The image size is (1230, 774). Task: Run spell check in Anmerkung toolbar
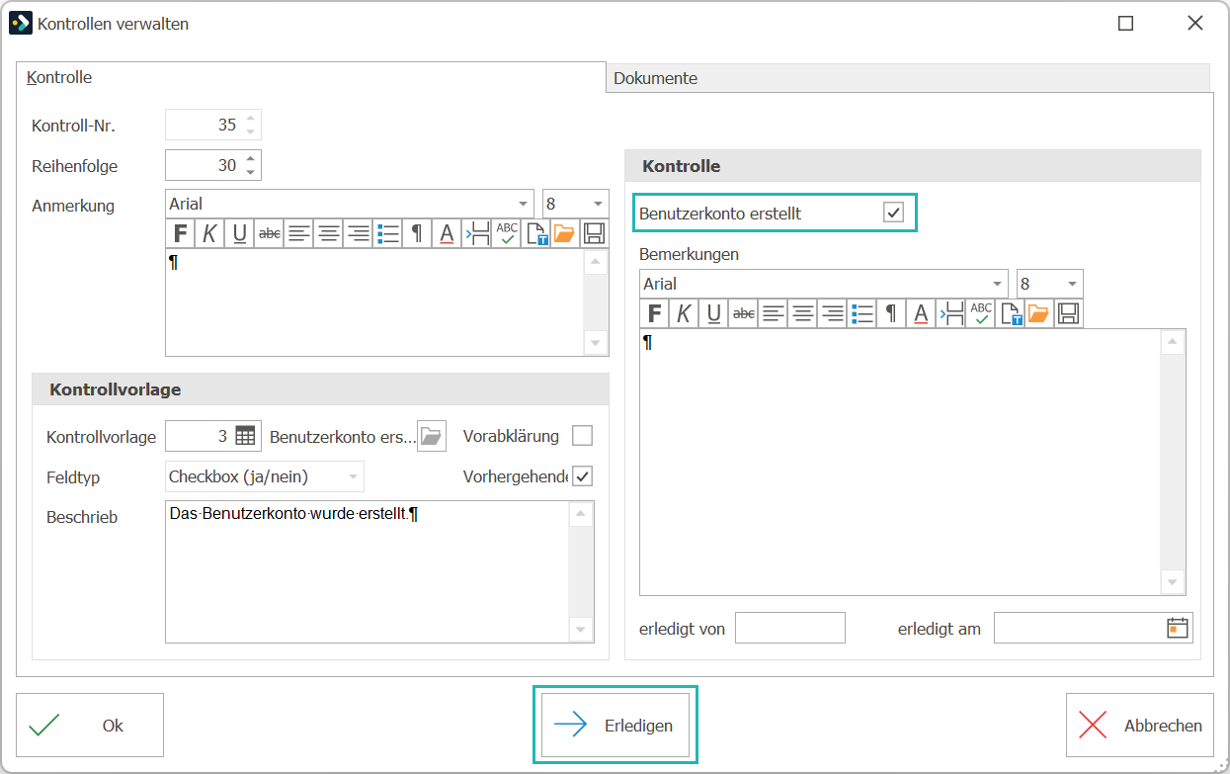(507, 233)
